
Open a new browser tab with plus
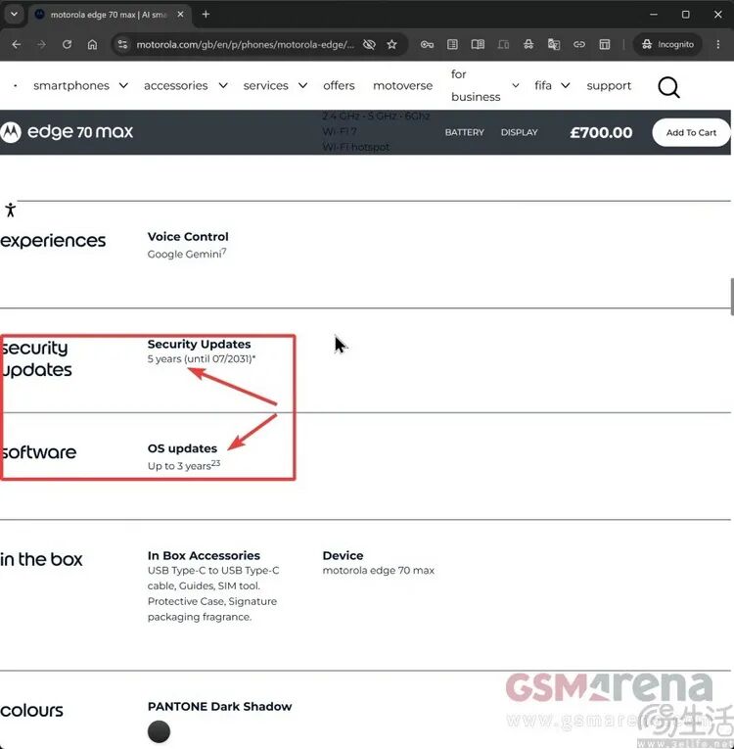click(206, 15)
